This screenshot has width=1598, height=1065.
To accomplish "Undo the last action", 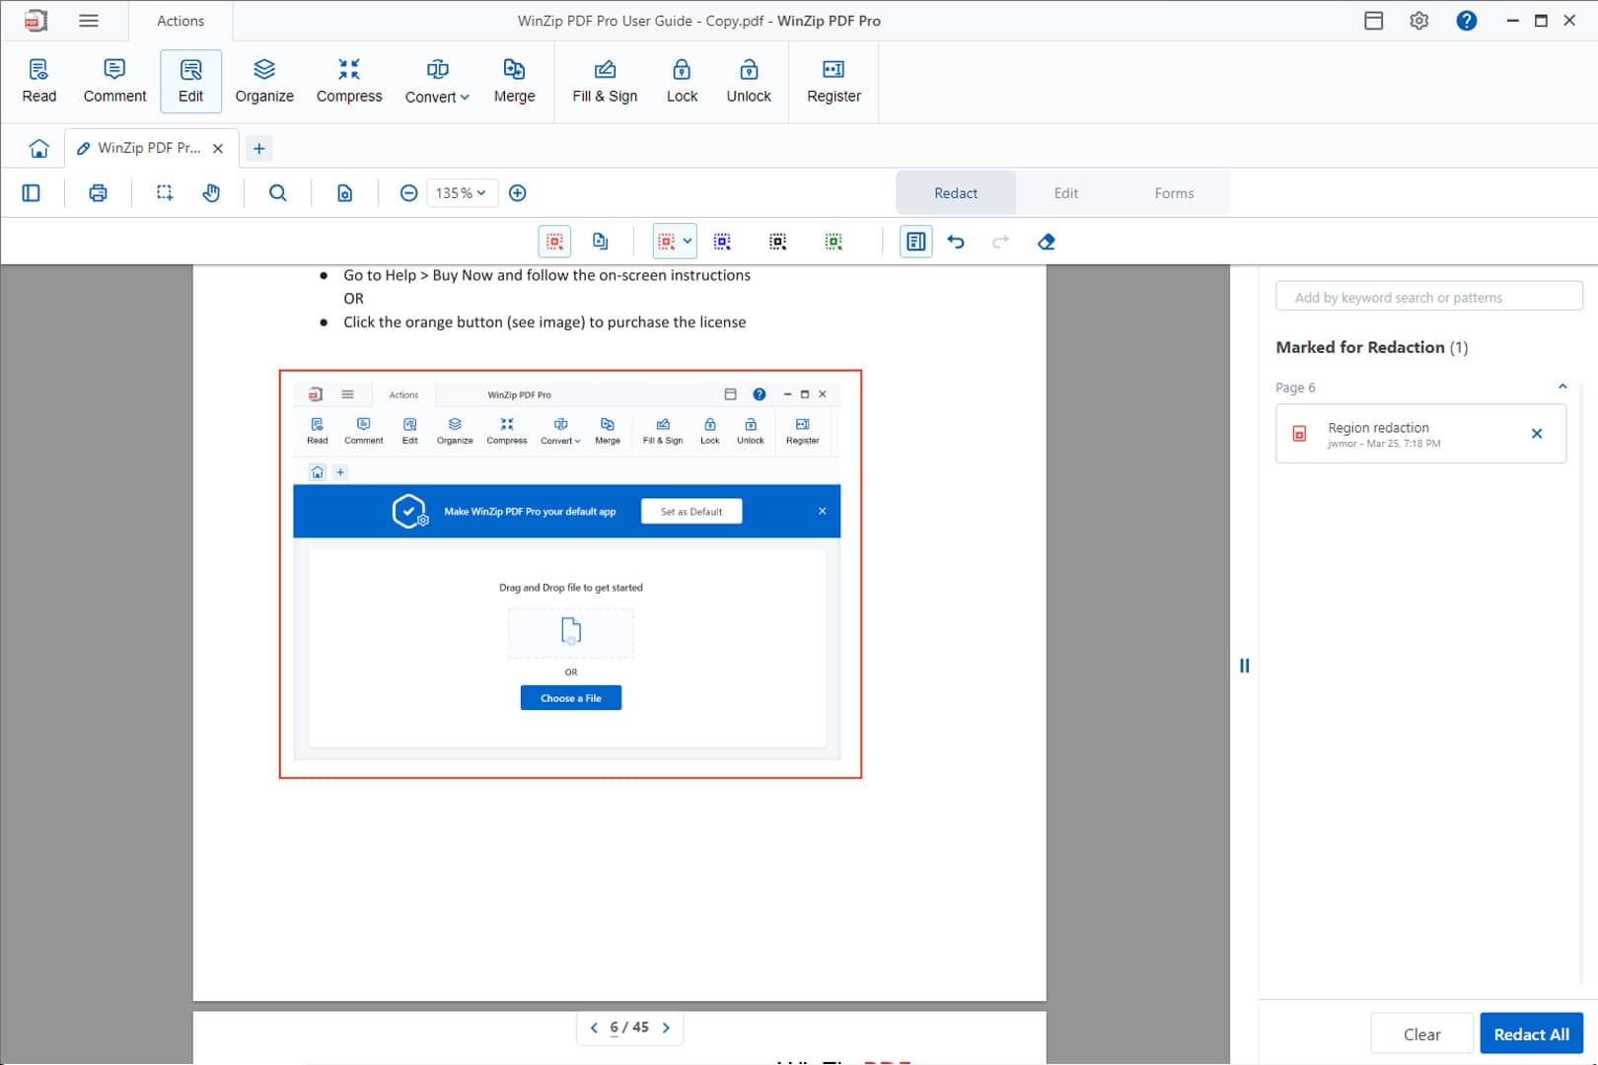I will coord(956,242).
